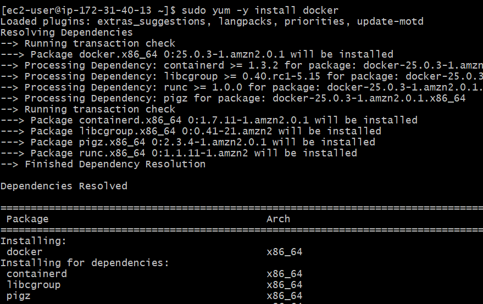Click the 'Arch' column header

click(x=279, y=219)
